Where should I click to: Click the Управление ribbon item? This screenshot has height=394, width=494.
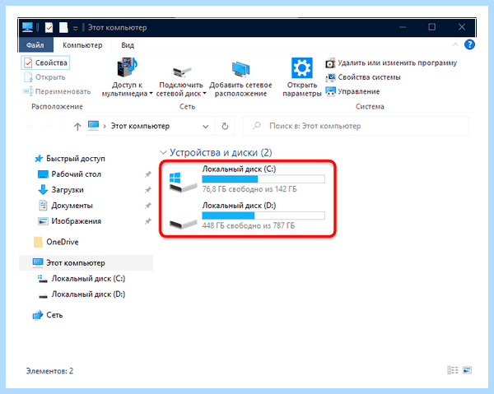pos(352,91)
